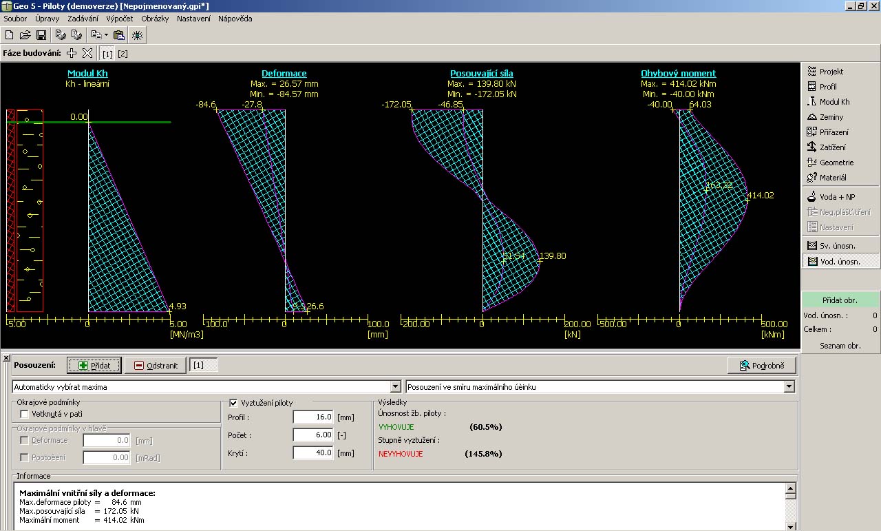Click the Podrobně details button

[761, 365]
